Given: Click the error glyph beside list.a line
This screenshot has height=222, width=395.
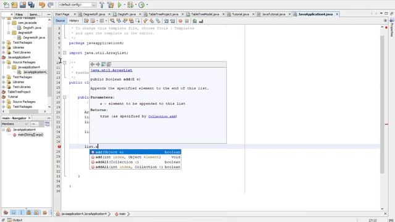Looking at the screenshot, I should tap(59, 146).
